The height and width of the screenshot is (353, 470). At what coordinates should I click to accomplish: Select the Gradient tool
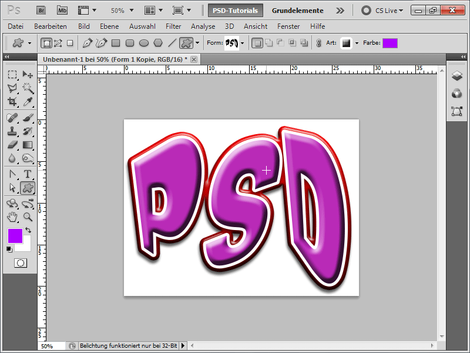(28, 145)
